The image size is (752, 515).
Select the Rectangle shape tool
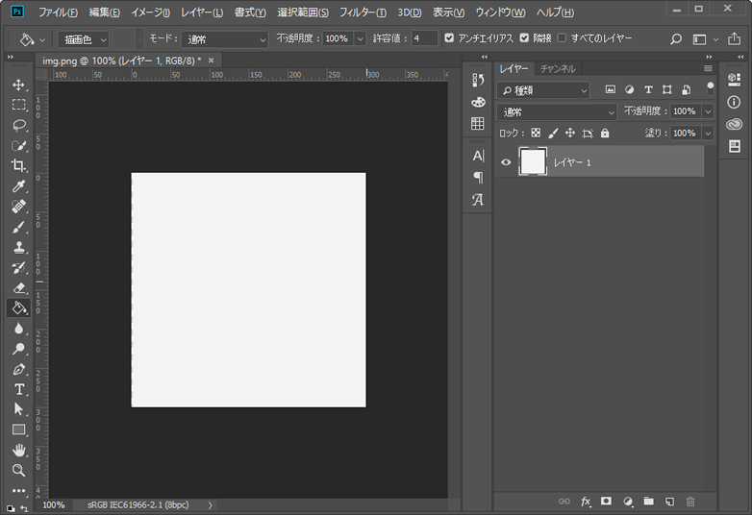point(18,429)
